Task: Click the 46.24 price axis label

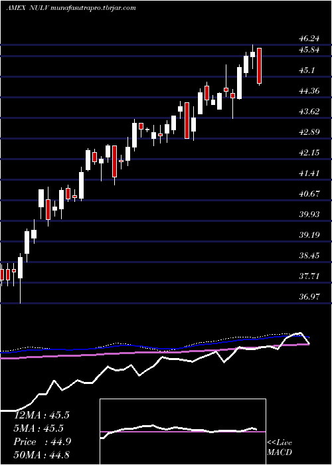Action: click(309, 39)
